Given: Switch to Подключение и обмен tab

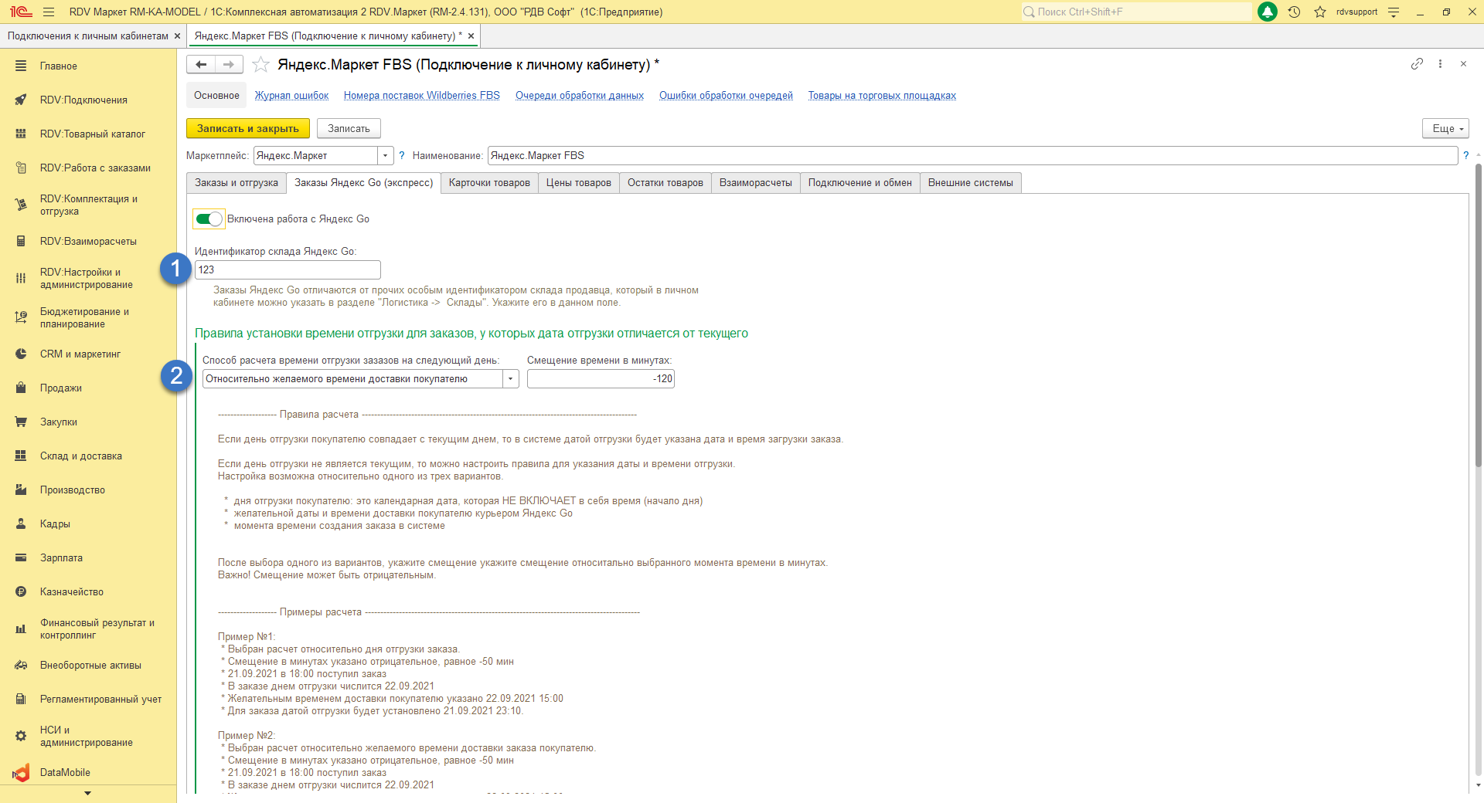Looking at the screenshot, I should pyautogui.click(x=860, y=183).
